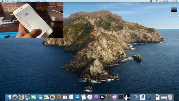The height and width of the screenshot is (101, 179).
Task: Open Music app from the Dock
Action: pyautogui.click(x=90, y=97)
